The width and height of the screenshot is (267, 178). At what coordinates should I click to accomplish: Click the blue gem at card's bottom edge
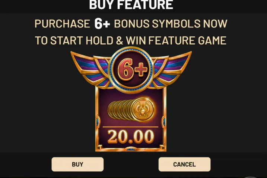tap(131, 149)
